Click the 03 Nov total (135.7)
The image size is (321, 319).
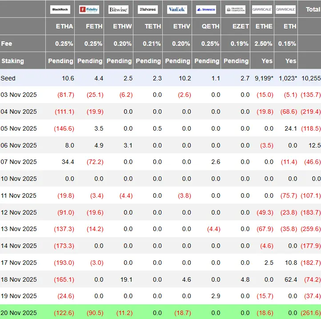pyautogui.click(x=311, y=95)
